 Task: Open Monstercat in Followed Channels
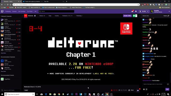11,39
